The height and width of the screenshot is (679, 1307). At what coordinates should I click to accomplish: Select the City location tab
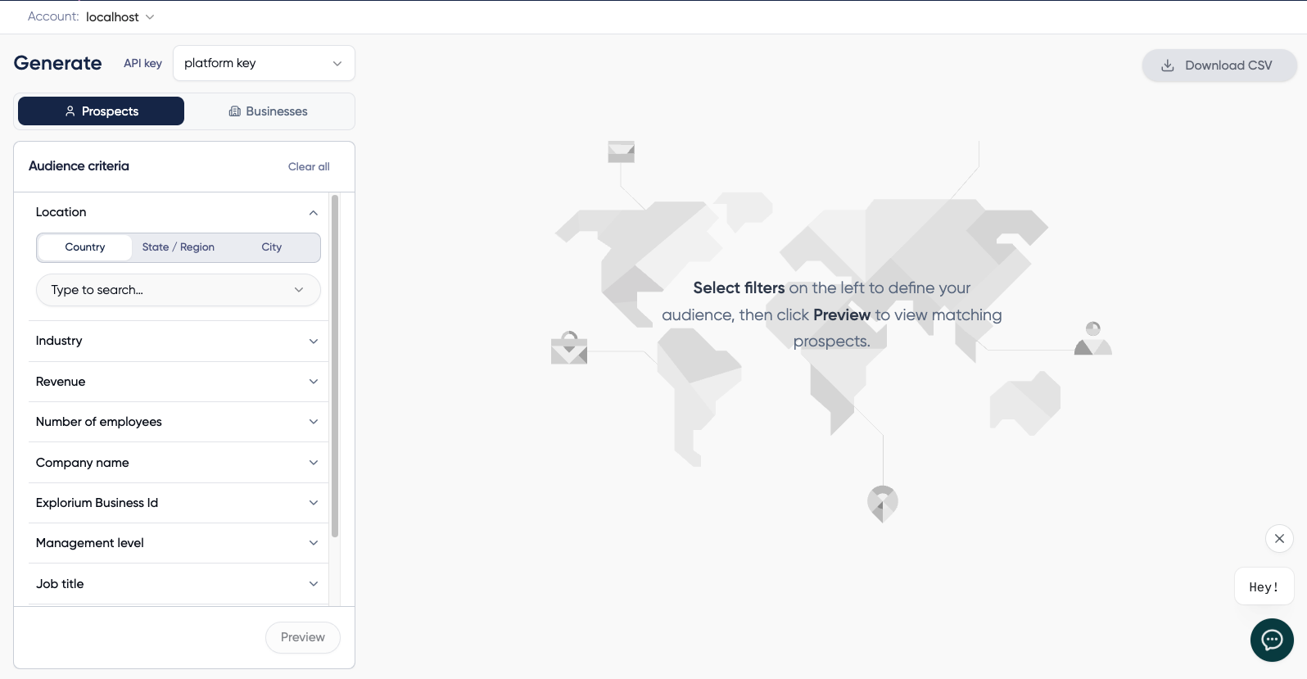point(272,247)
